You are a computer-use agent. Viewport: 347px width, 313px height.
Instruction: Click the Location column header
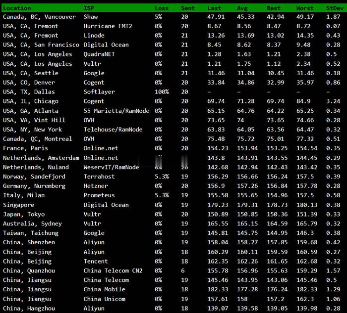coord(17,8)
